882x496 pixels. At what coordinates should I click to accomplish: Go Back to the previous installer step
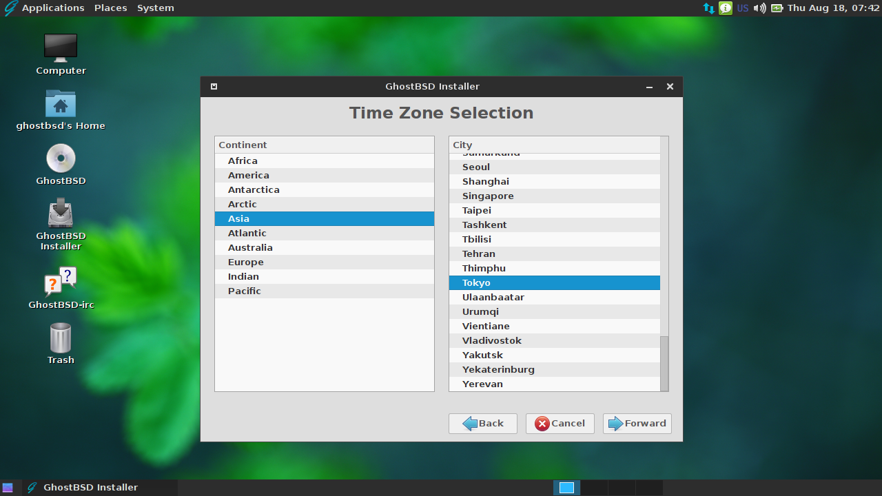pos(483,424)
